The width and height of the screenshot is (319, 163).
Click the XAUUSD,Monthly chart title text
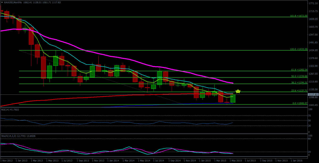click(13, 2)
